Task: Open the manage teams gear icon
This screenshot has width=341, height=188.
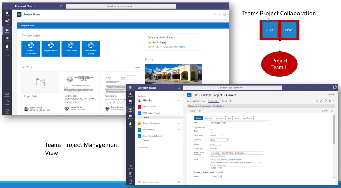Action: click(179, 182)
